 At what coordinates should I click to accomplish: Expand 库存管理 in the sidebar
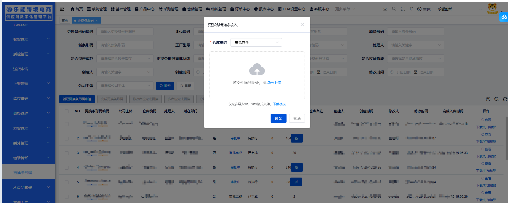(29, 99)
